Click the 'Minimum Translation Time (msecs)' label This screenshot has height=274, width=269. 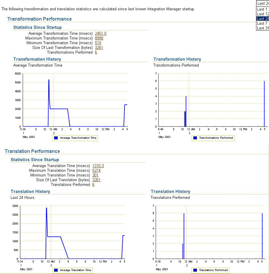pyautogui.click(x=60, y=175)
